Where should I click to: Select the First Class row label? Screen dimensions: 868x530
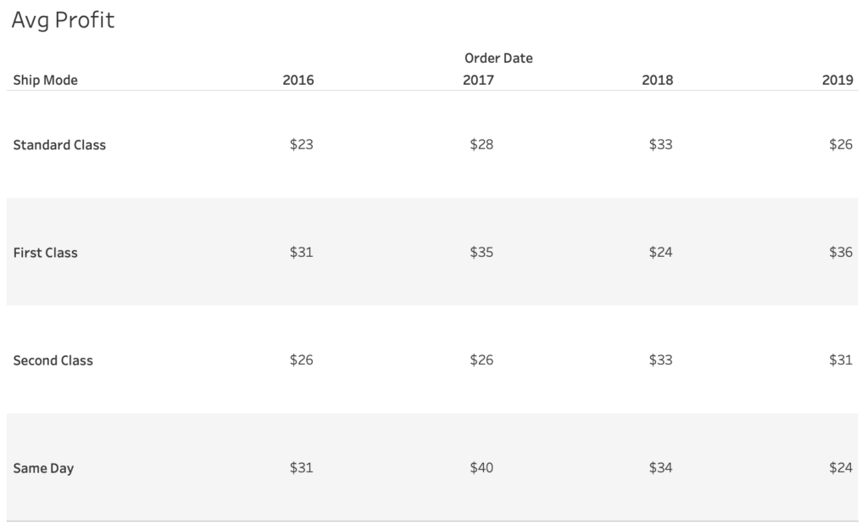46,253
